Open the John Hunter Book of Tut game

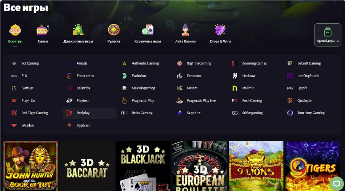coord(31,166)
